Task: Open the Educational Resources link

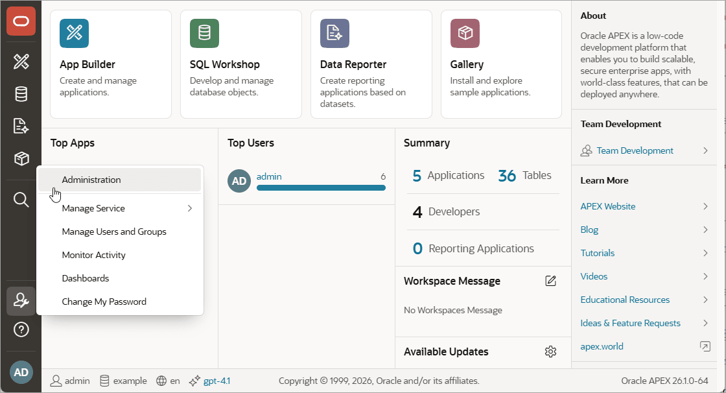Action: (625, 300)
